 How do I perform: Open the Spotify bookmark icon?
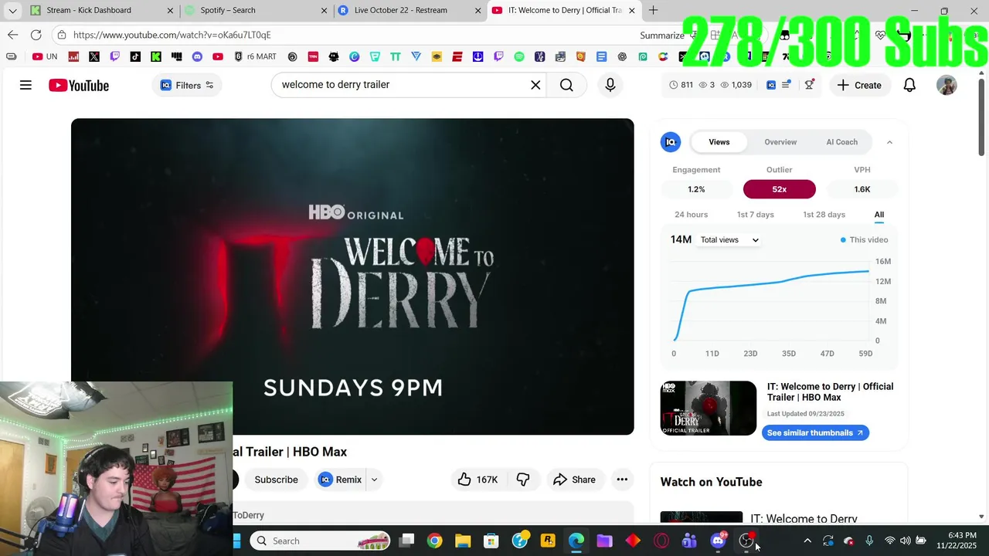(518, 56)
